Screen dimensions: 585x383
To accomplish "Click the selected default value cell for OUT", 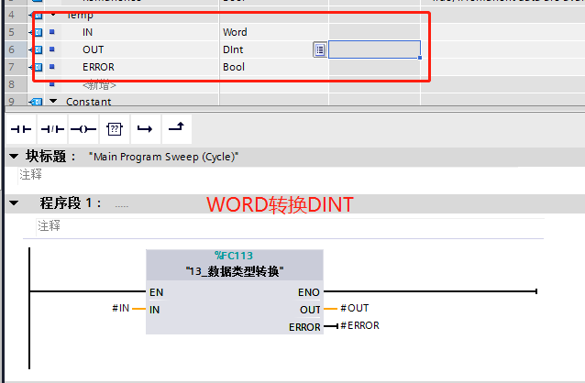I will [375, 49].
